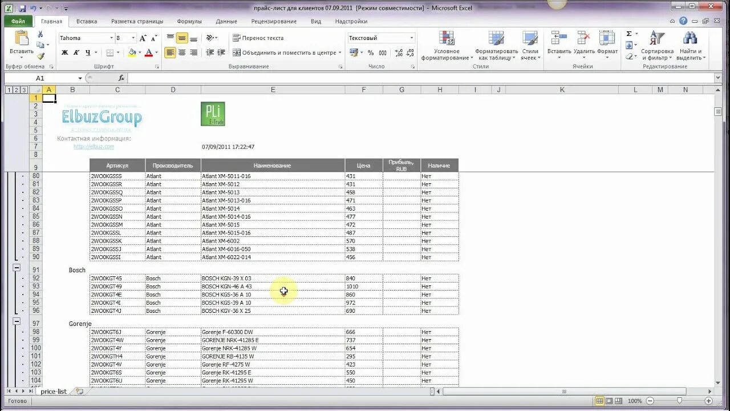Toggle middle vertical alignment
This screenshot has width=730, height=411.
coord(182,38)
